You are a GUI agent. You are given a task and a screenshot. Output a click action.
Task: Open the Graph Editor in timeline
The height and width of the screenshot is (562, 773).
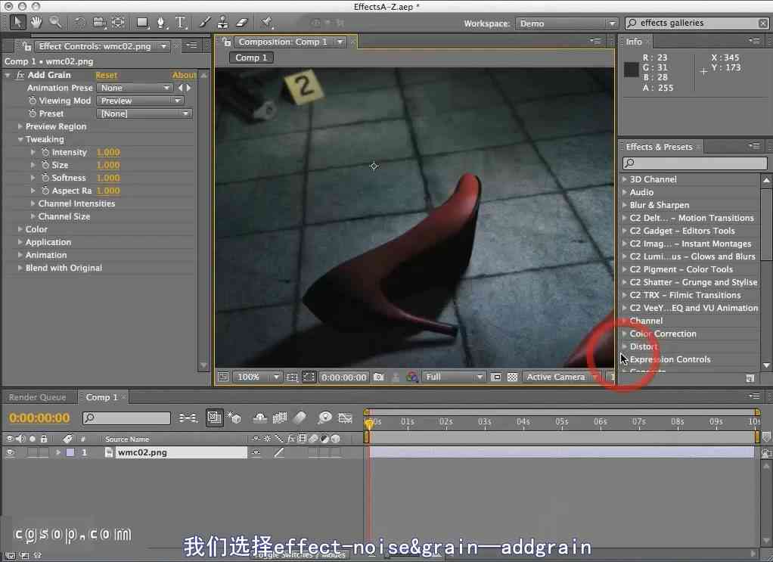346,418
